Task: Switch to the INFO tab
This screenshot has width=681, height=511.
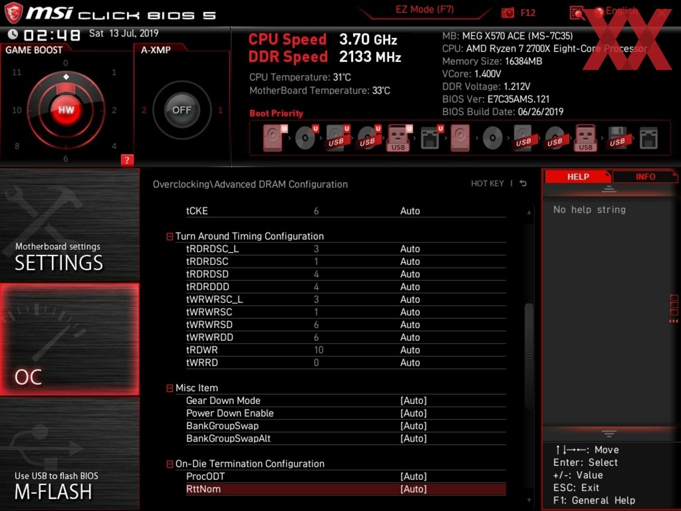Action: click(645, 177)
